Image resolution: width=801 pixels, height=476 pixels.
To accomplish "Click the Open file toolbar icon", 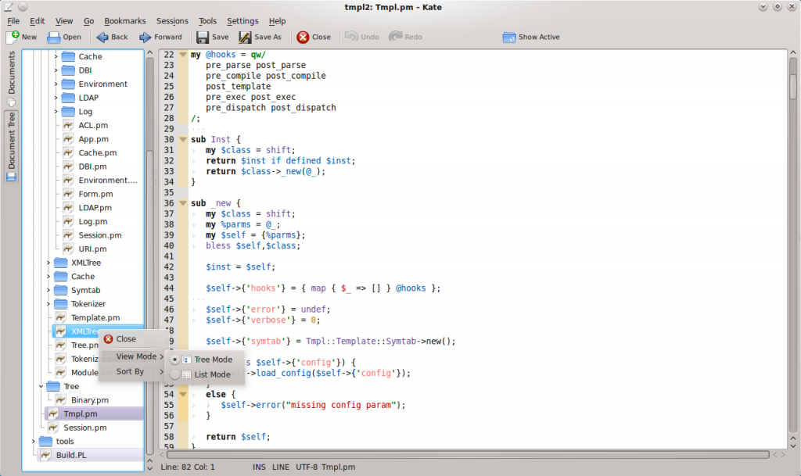I will point(54,37).
